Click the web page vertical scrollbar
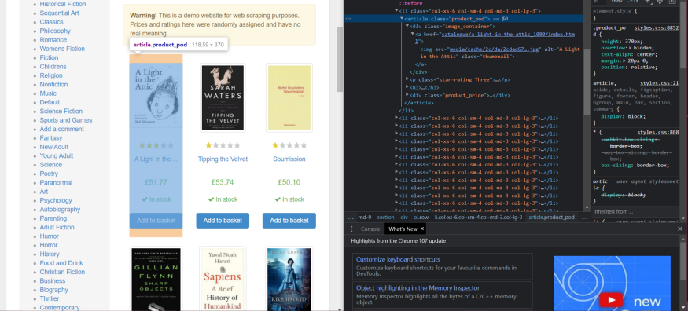Image resolution: width=688 pixels, height=311 pixels. [x=340, y=59]
